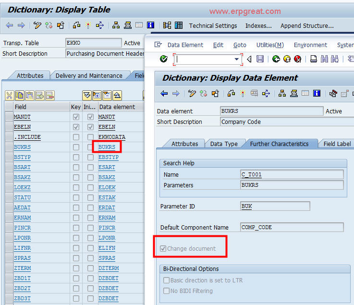Click the Default Component Name field COMP_CODE

292,227
